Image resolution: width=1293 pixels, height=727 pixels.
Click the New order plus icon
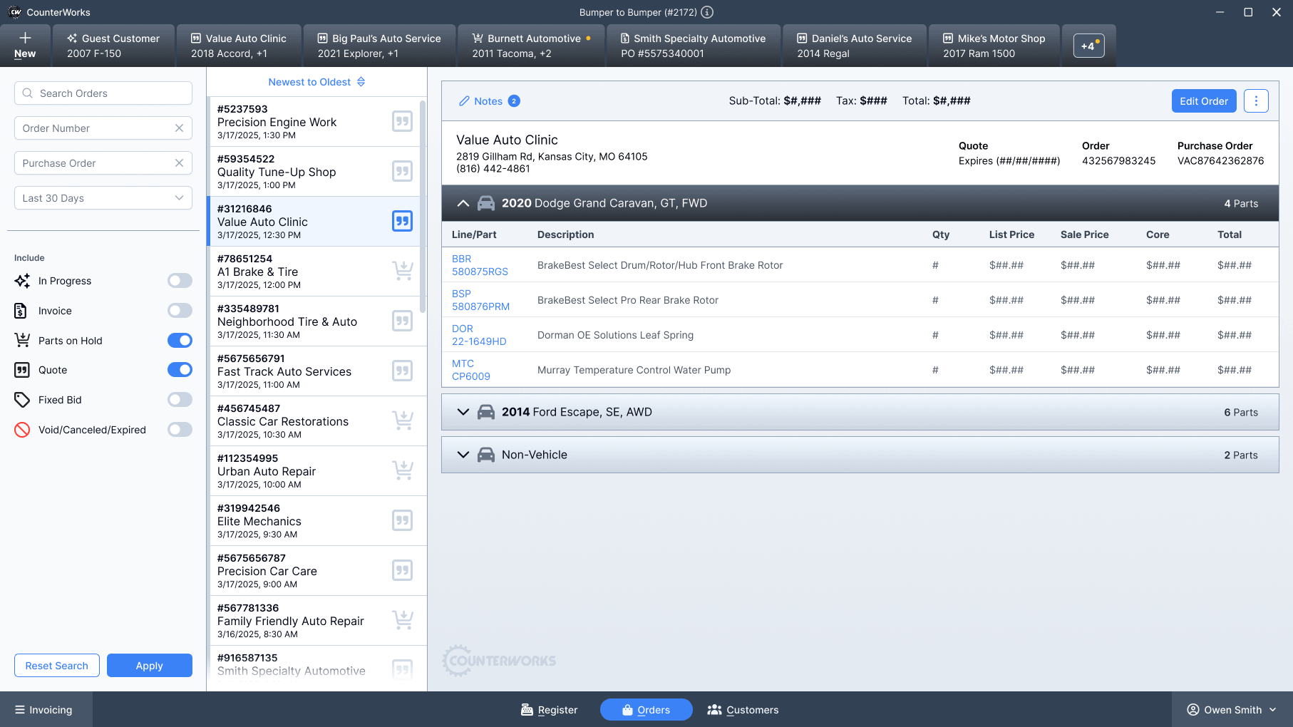click(25, 38)
